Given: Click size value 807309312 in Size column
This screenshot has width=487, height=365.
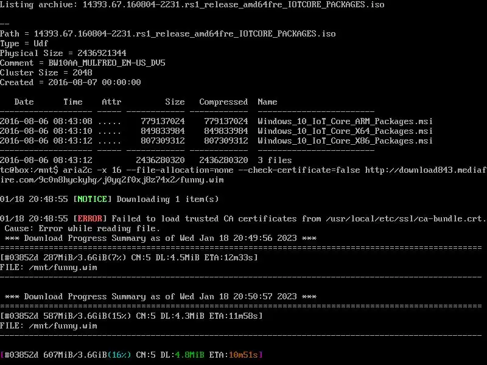Looking at the screenshot, I should [163, 141].
